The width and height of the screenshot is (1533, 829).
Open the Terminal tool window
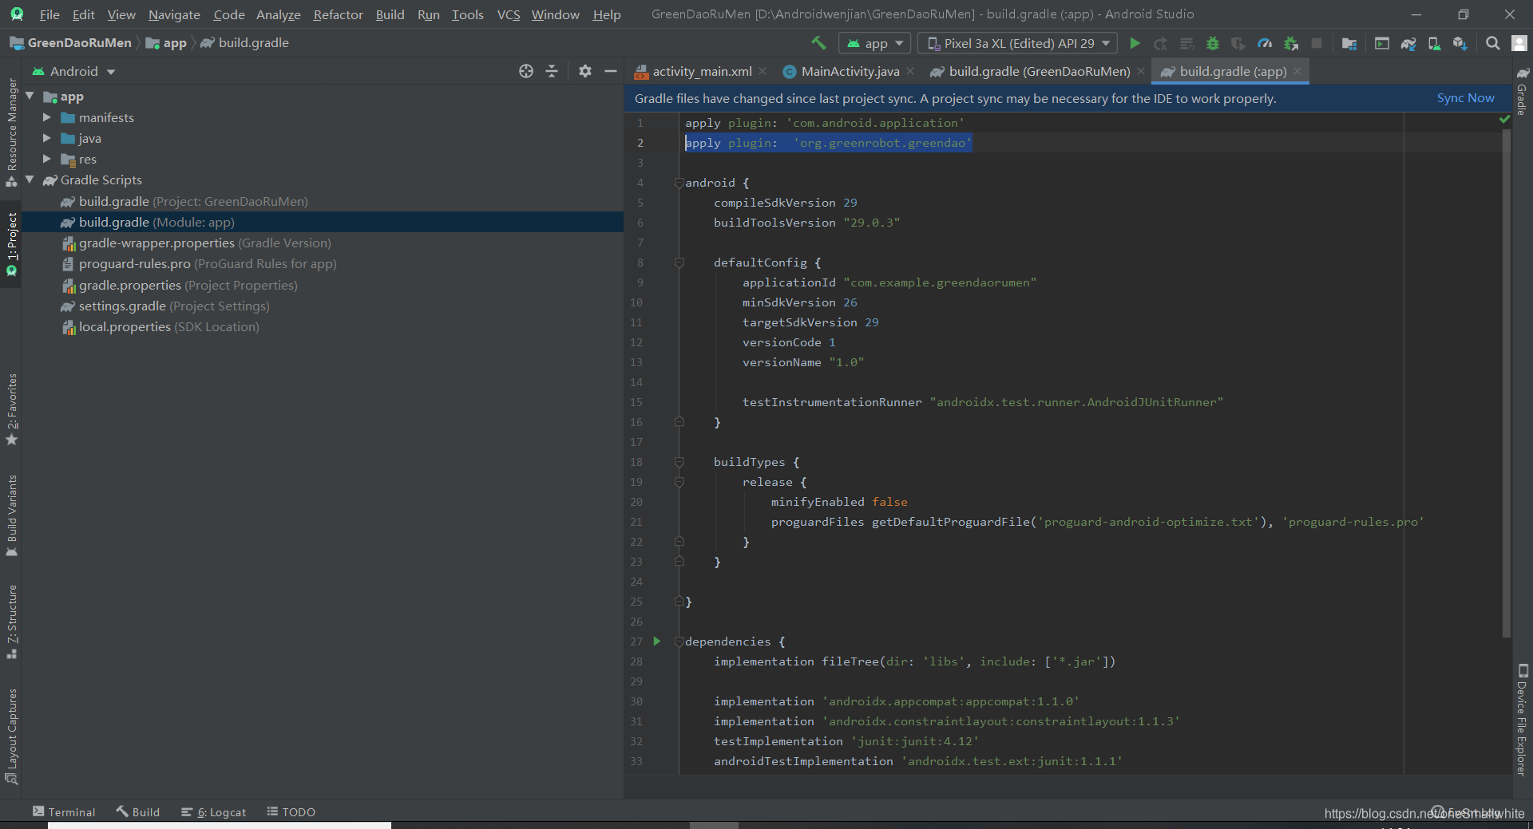(x=64, y=811)
